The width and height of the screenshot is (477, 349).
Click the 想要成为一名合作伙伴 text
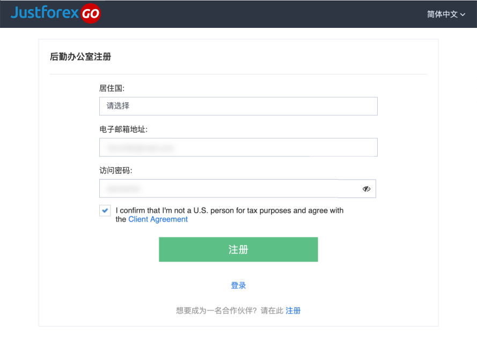pos(216,311)
